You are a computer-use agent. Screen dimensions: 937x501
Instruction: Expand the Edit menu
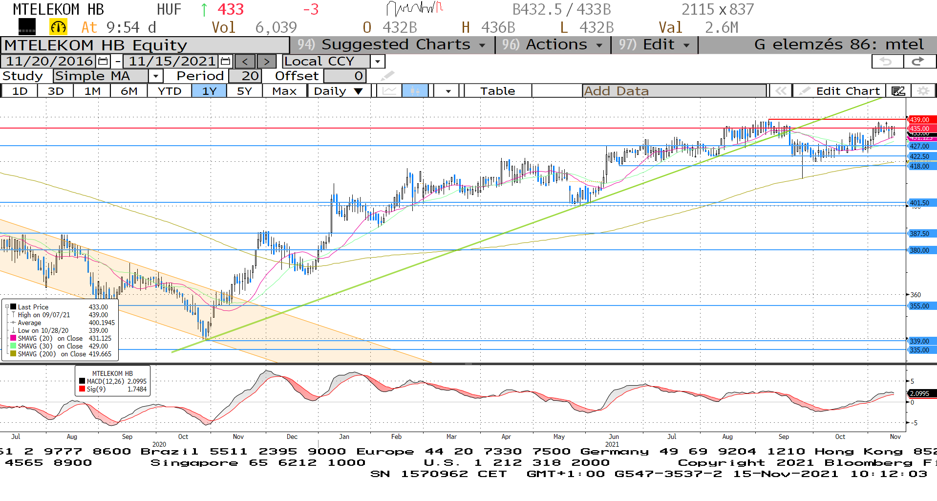point(654,44)
